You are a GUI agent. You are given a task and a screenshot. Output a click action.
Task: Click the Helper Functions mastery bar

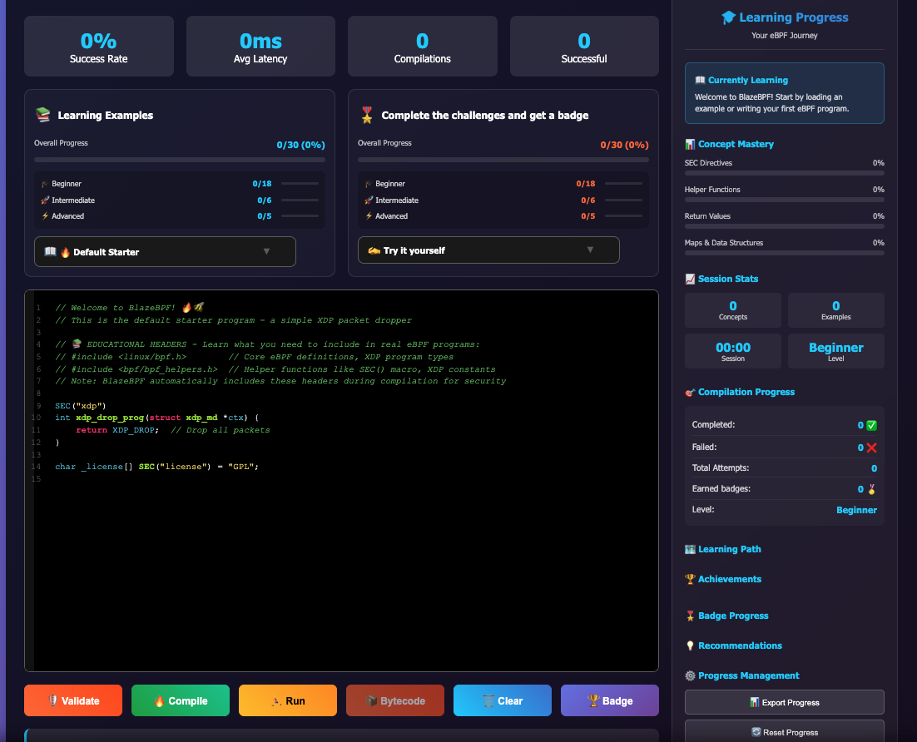pyautogui.click(x=784, y=200)
